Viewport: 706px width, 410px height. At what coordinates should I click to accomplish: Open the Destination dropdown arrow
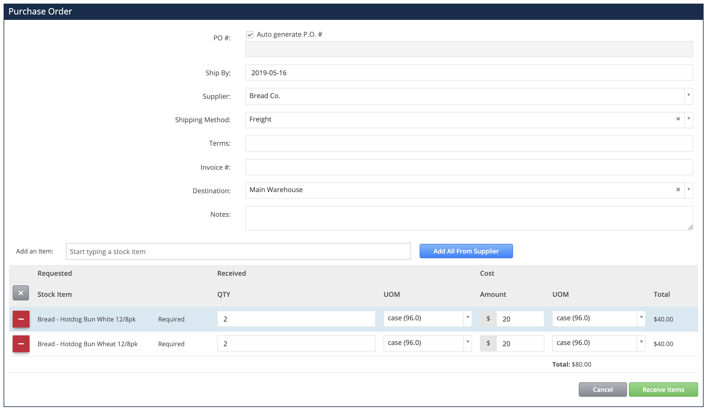coord(689,190)
